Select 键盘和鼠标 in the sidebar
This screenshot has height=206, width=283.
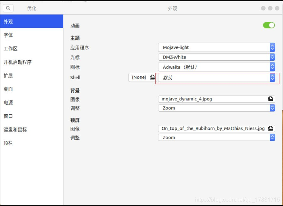tap(32, 130)
